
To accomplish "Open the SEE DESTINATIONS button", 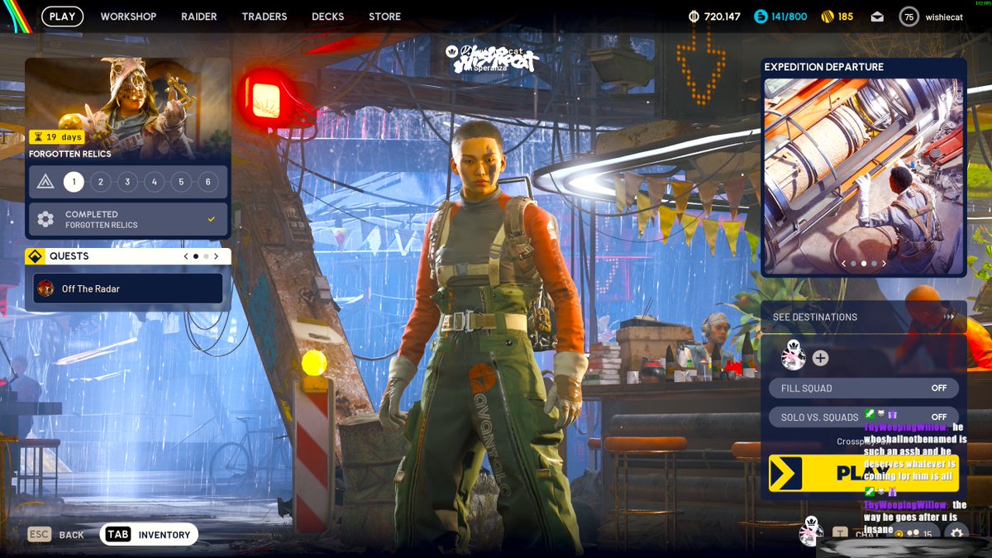I will tap(864, 317).
